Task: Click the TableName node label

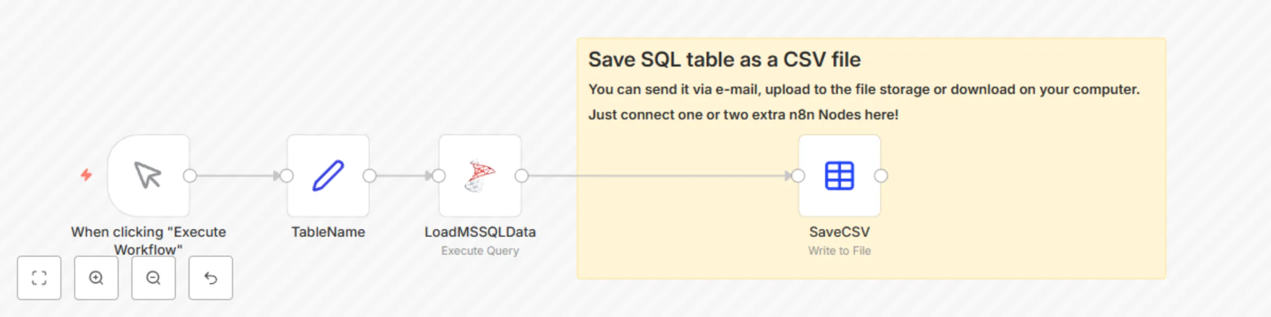Action: click(328, 231)
